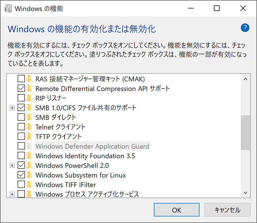This screenshot has height=223, width=257.
Task: Expand Windows プロセス アクティブ化サービス node
Action: pos(12,194)
